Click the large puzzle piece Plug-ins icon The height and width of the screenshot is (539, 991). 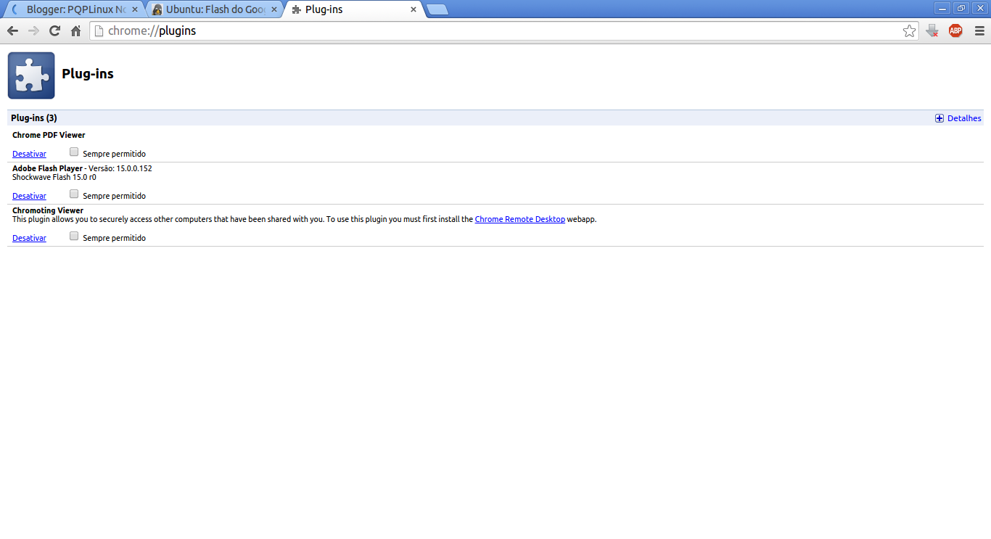tap(31, 75)
